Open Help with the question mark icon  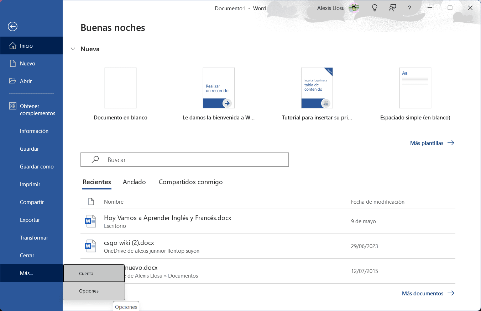click(409, 8)
